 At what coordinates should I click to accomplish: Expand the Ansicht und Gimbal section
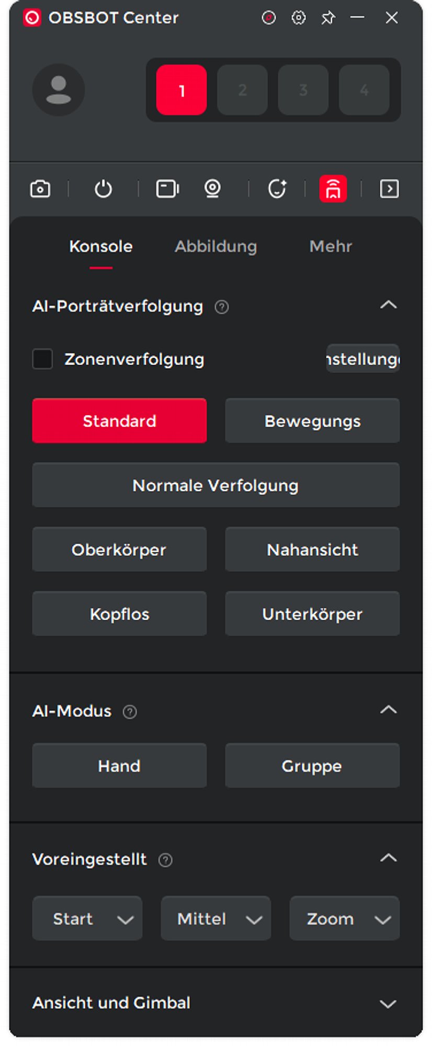click(388, 1004)
